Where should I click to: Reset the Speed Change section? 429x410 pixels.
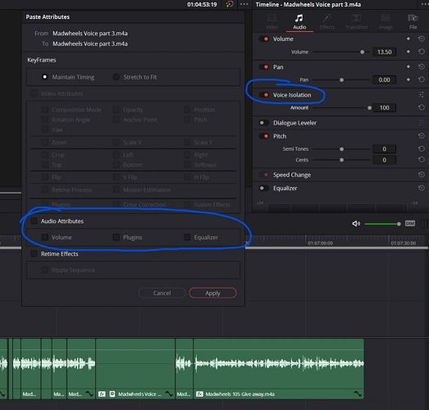(422, 175)
